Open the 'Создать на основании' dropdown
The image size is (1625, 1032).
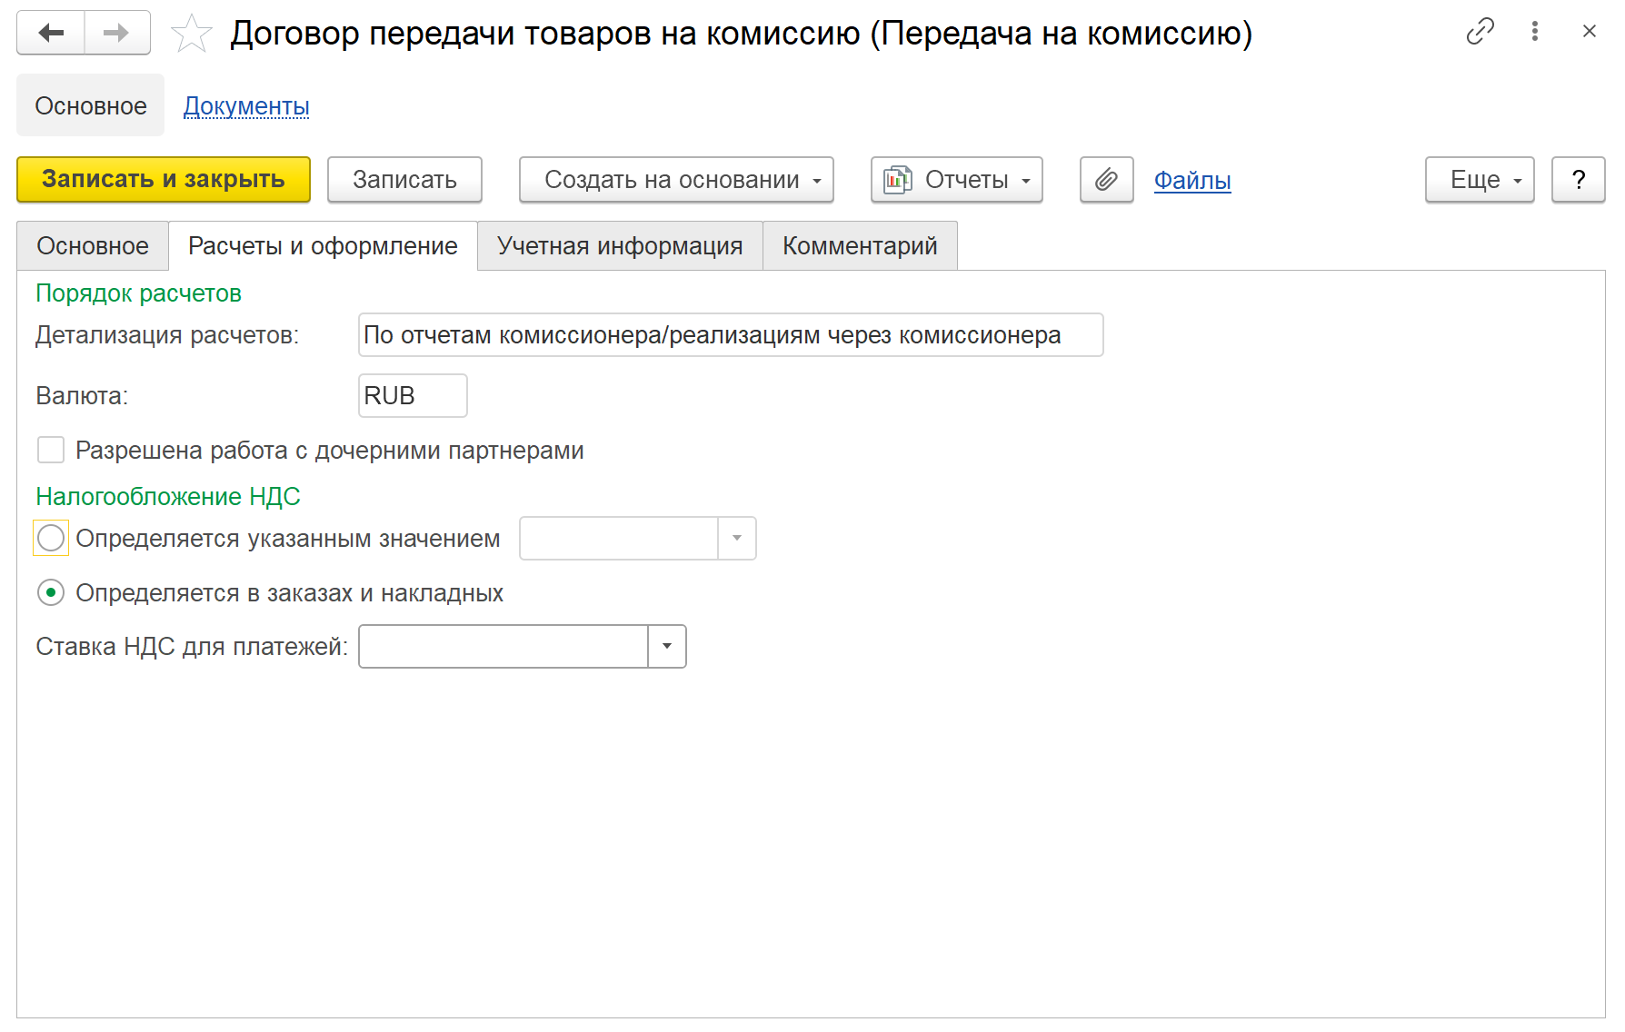coord(676,180)
